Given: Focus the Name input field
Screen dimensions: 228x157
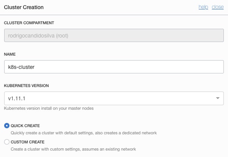Looking at the screenshot, I should coord(113,67).
